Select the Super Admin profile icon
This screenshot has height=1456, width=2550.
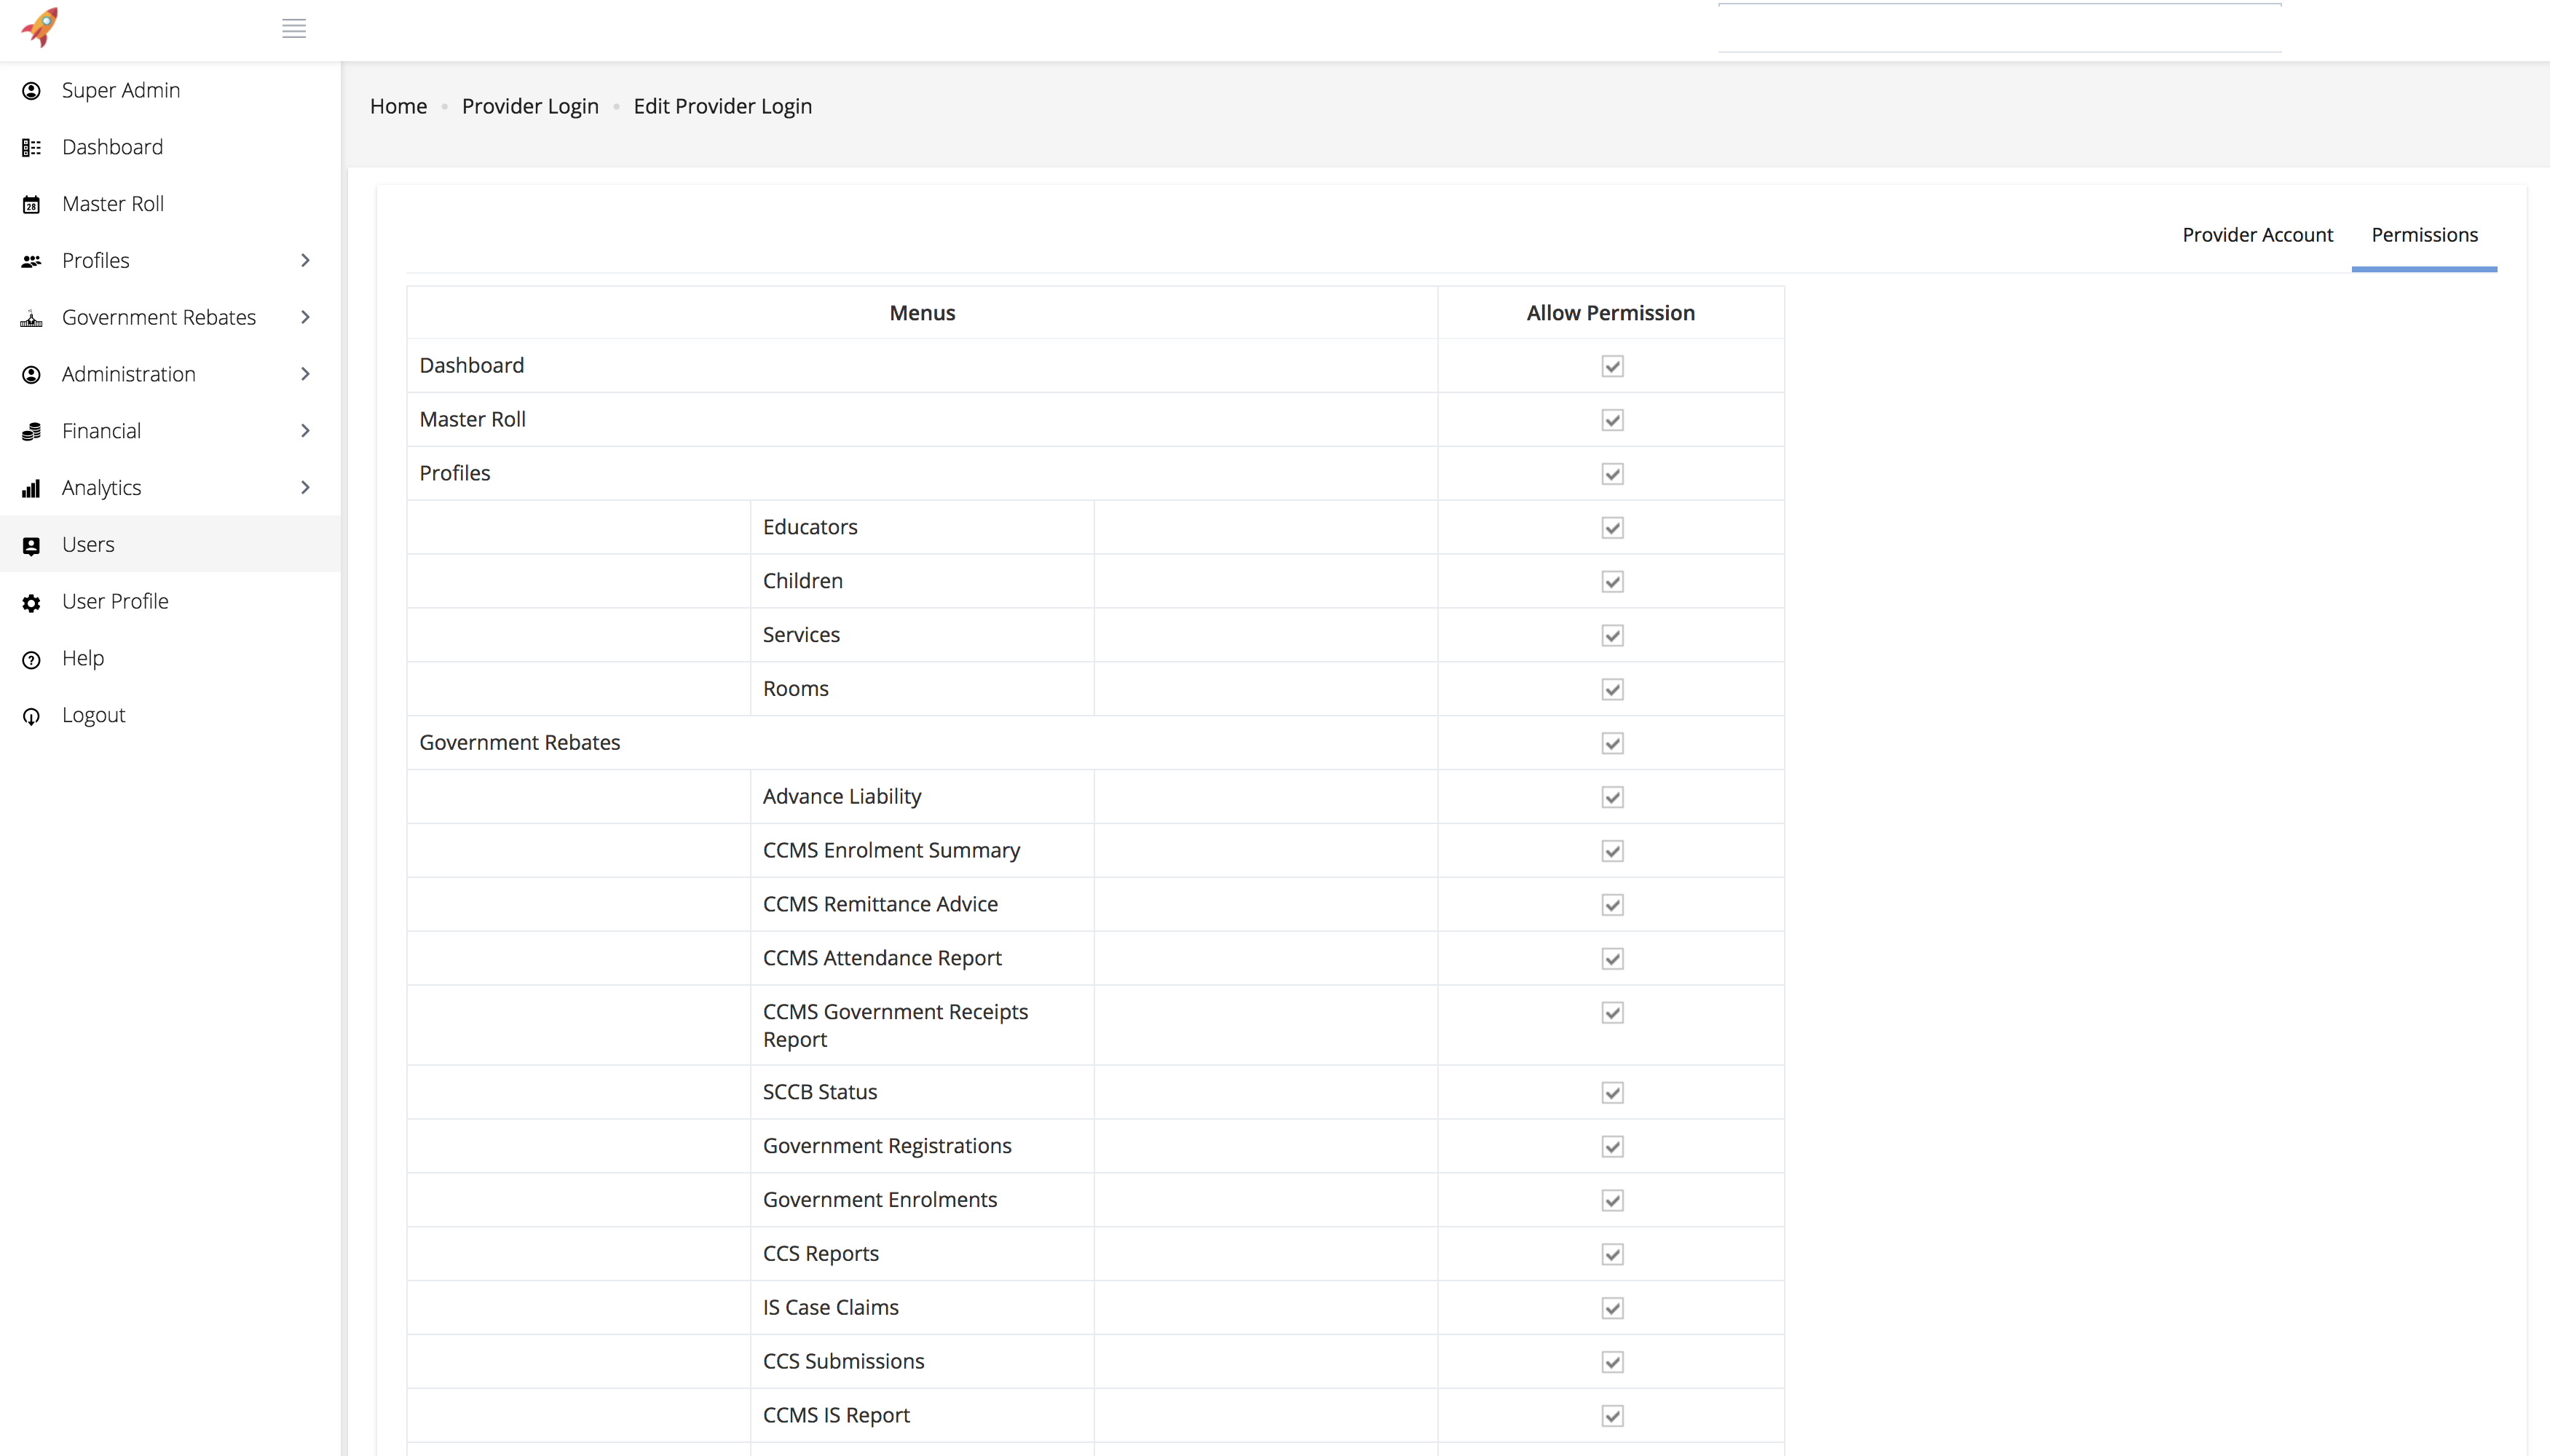coord(31,90)
